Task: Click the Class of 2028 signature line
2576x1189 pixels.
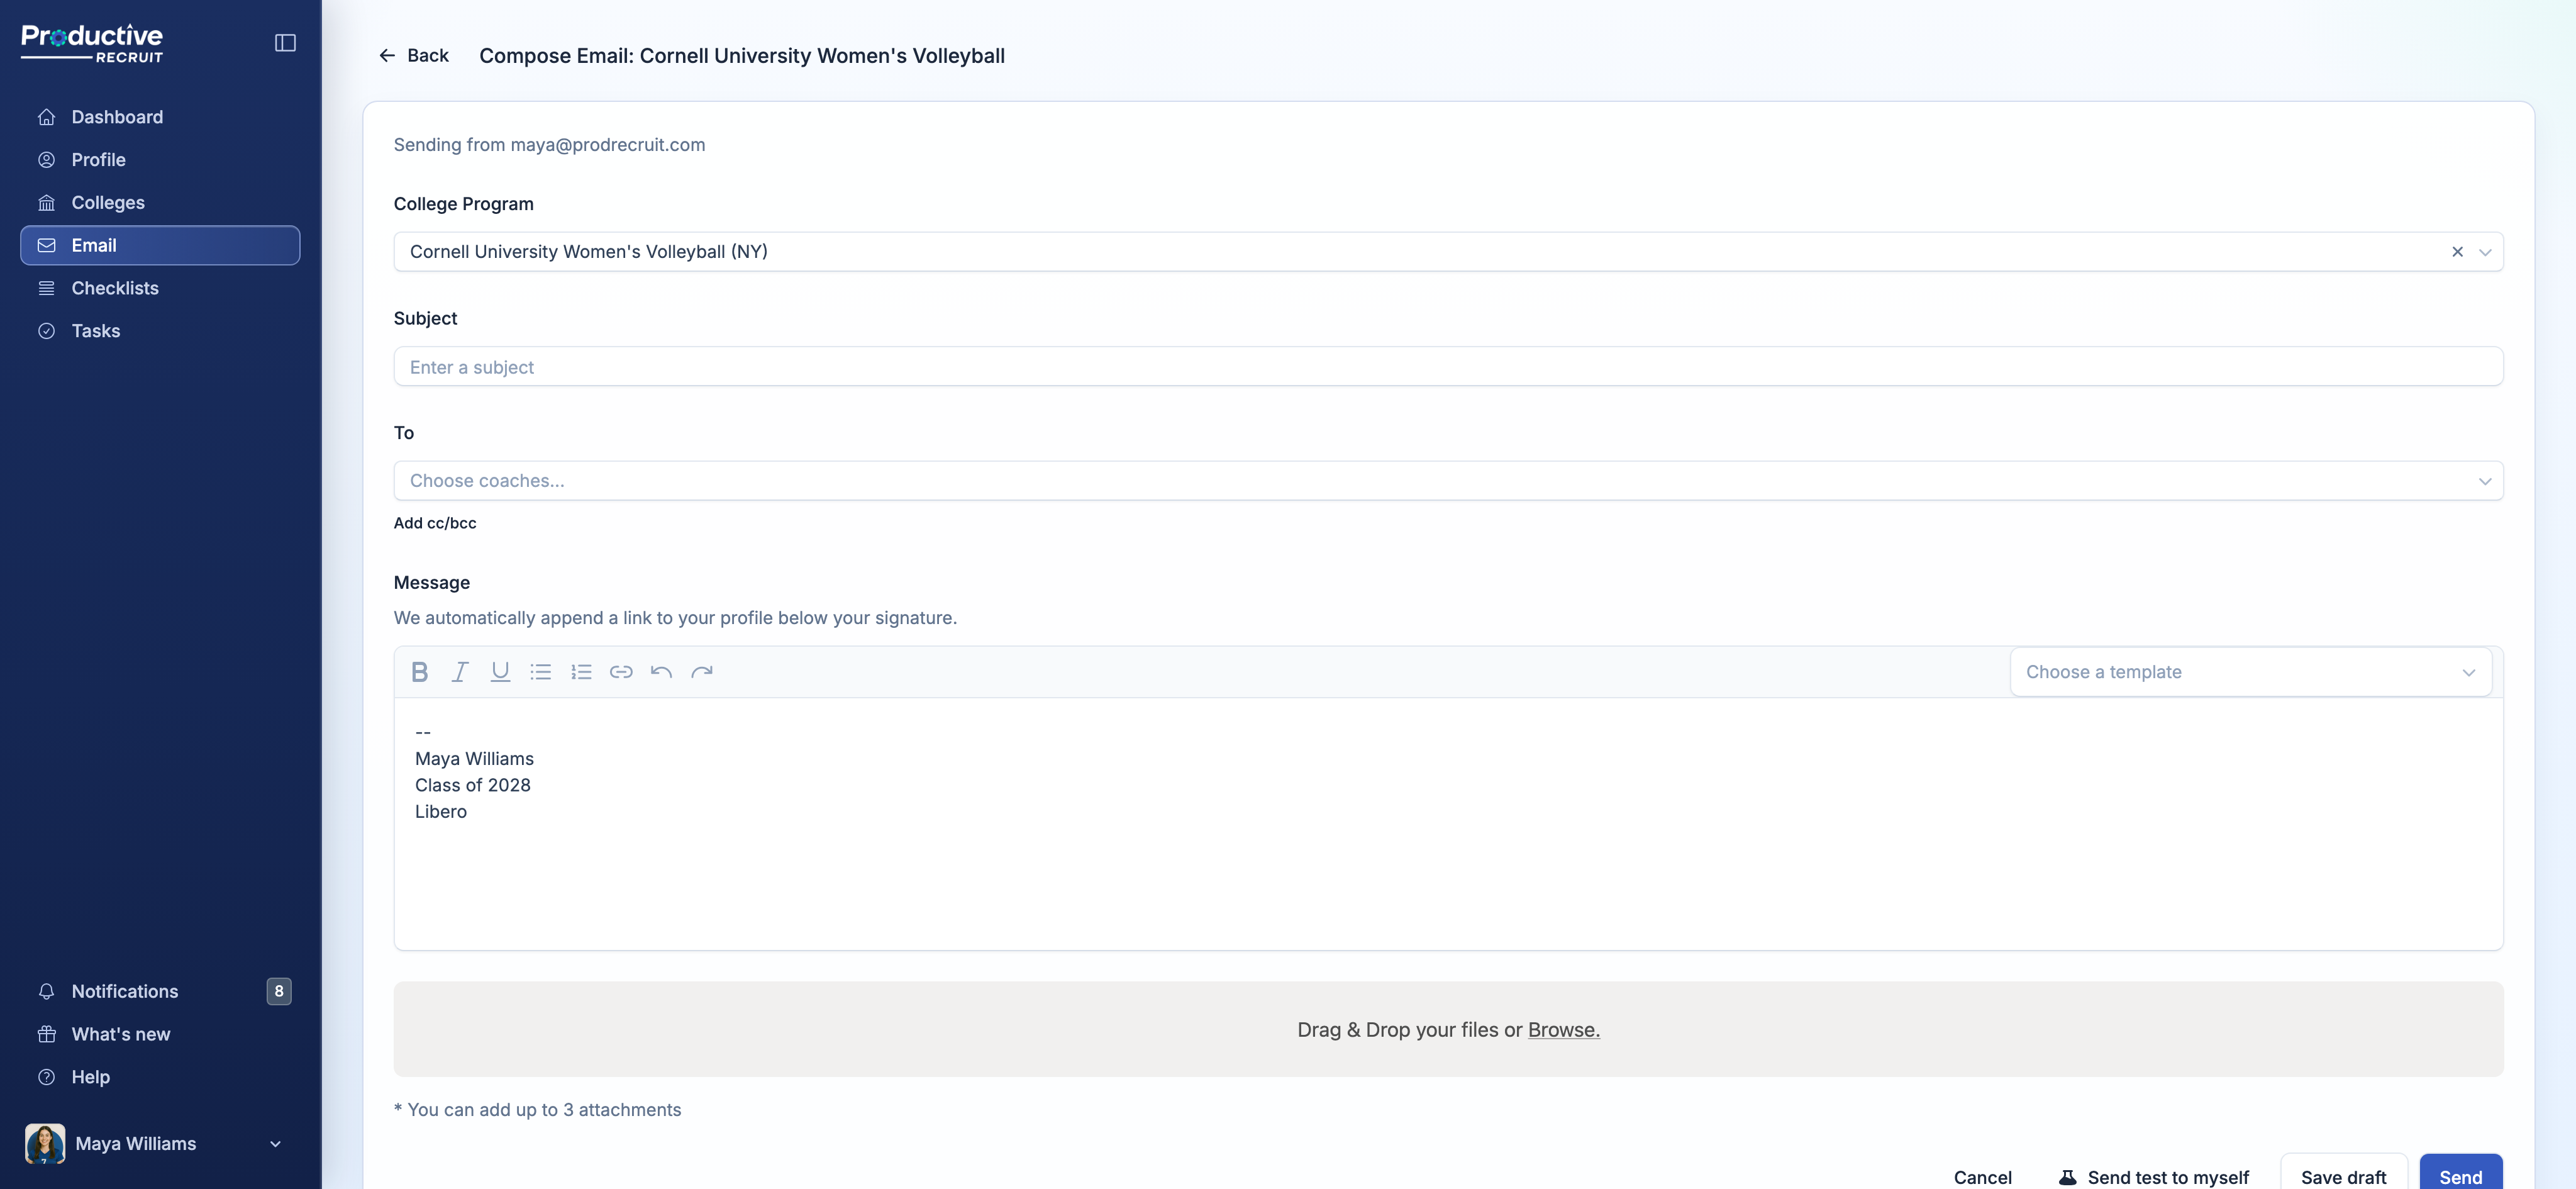Action: click(473, 786)
